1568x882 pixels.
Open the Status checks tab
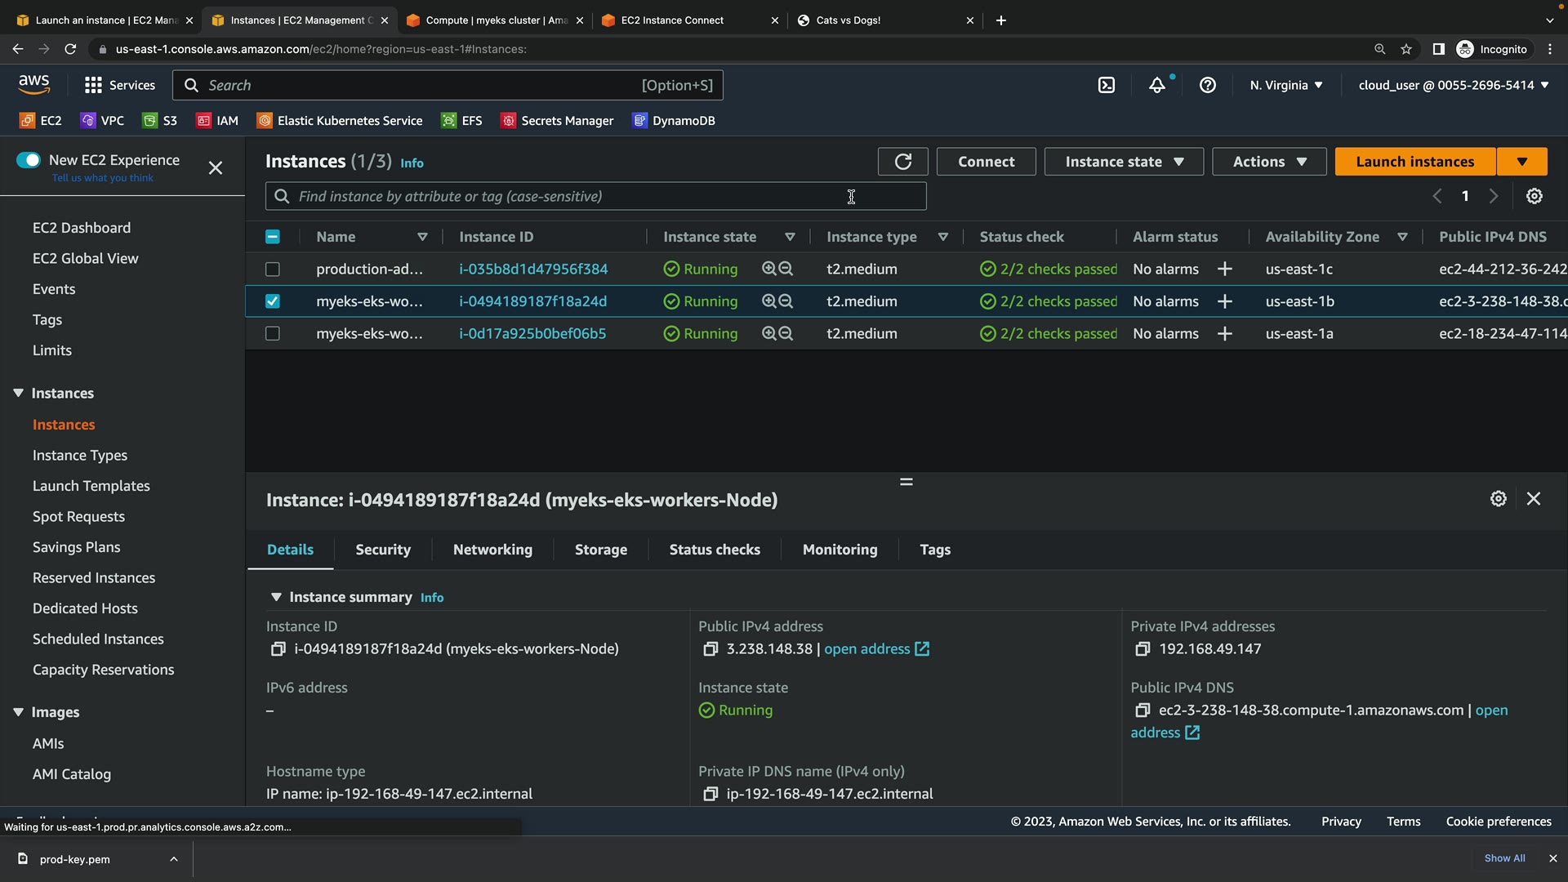point(715,550)
